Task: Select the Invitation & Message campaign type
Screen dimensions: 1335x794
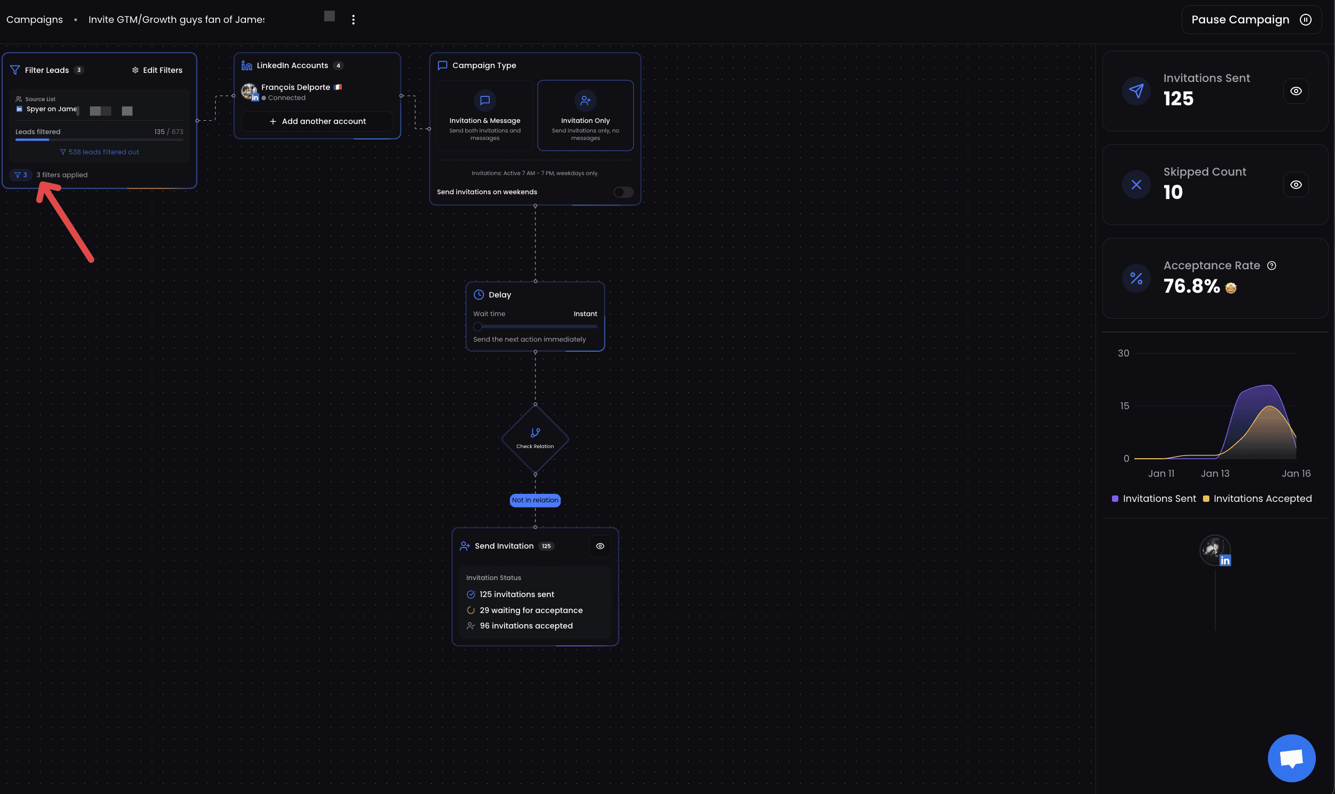Action: [484, 115]
